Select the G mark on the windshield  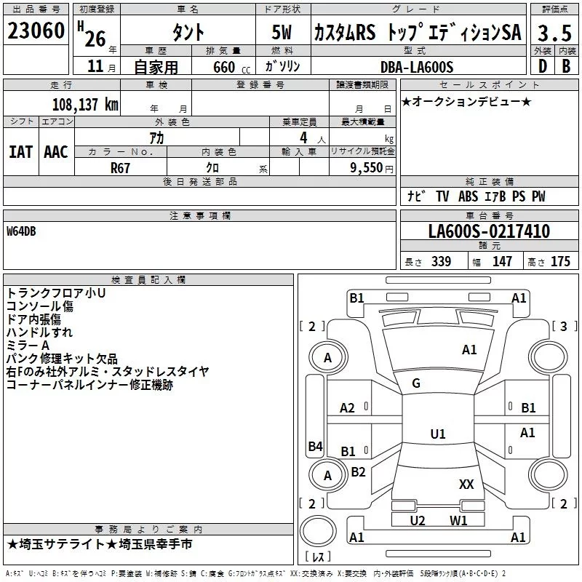(416, 383)
